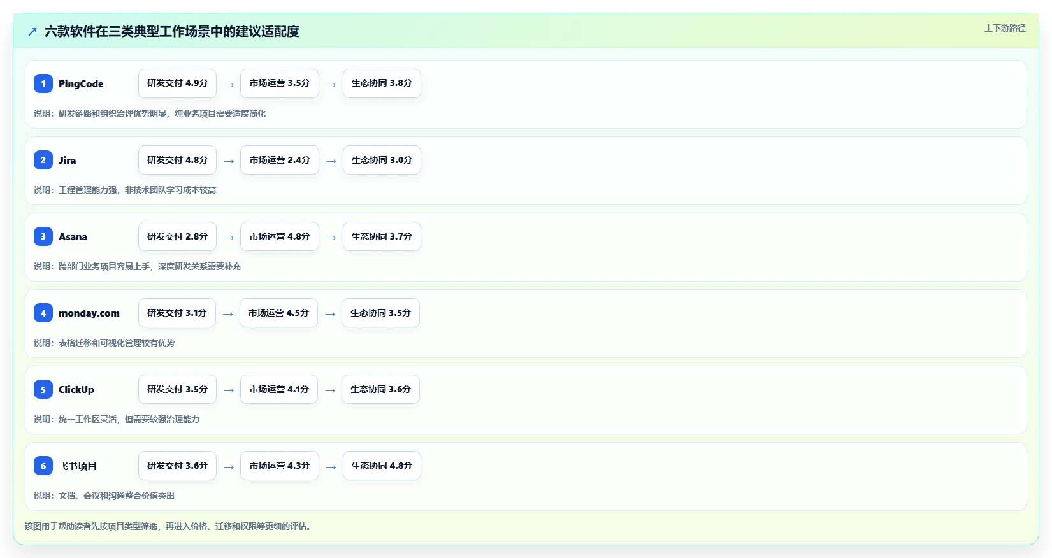Click Jira's 研发交付 4.8分 chip
The image size is (1052, 558).
(177, 160)
